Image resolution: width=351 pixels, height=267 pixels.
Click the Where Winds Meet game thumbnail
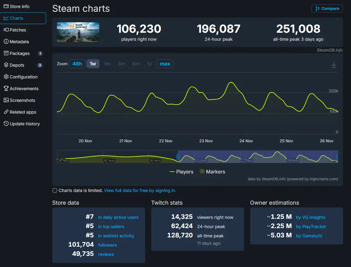78,32
